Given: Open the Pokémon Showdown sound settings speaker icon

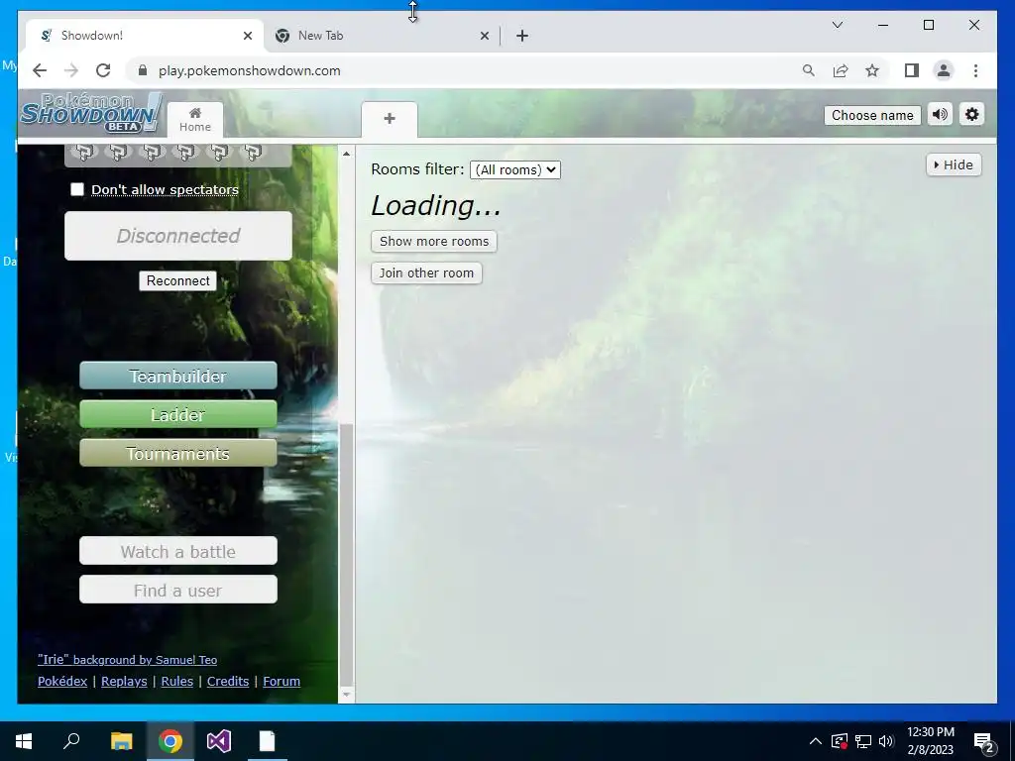Looking at the screenshot, I should [x=940, y=115].
